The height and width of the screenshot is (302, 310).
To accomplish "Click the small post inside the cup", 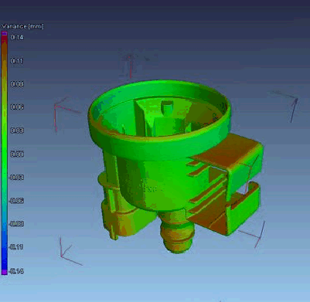I will tap(168, 107).
